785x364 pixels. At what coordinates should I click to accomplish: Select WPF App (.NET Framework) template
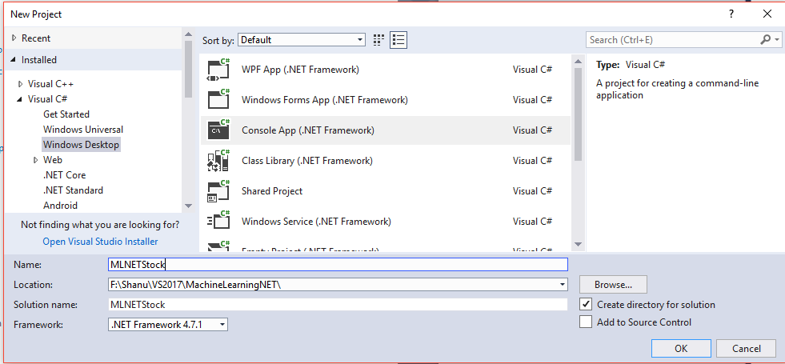(385, 70)
